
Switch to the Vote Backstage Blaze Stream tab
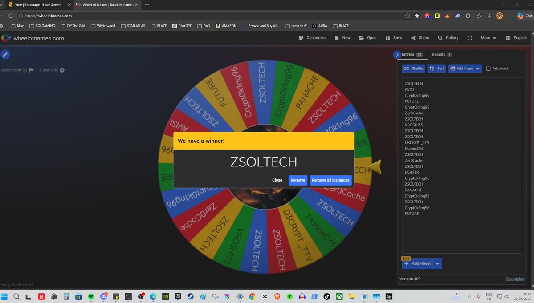pos(38,5)
